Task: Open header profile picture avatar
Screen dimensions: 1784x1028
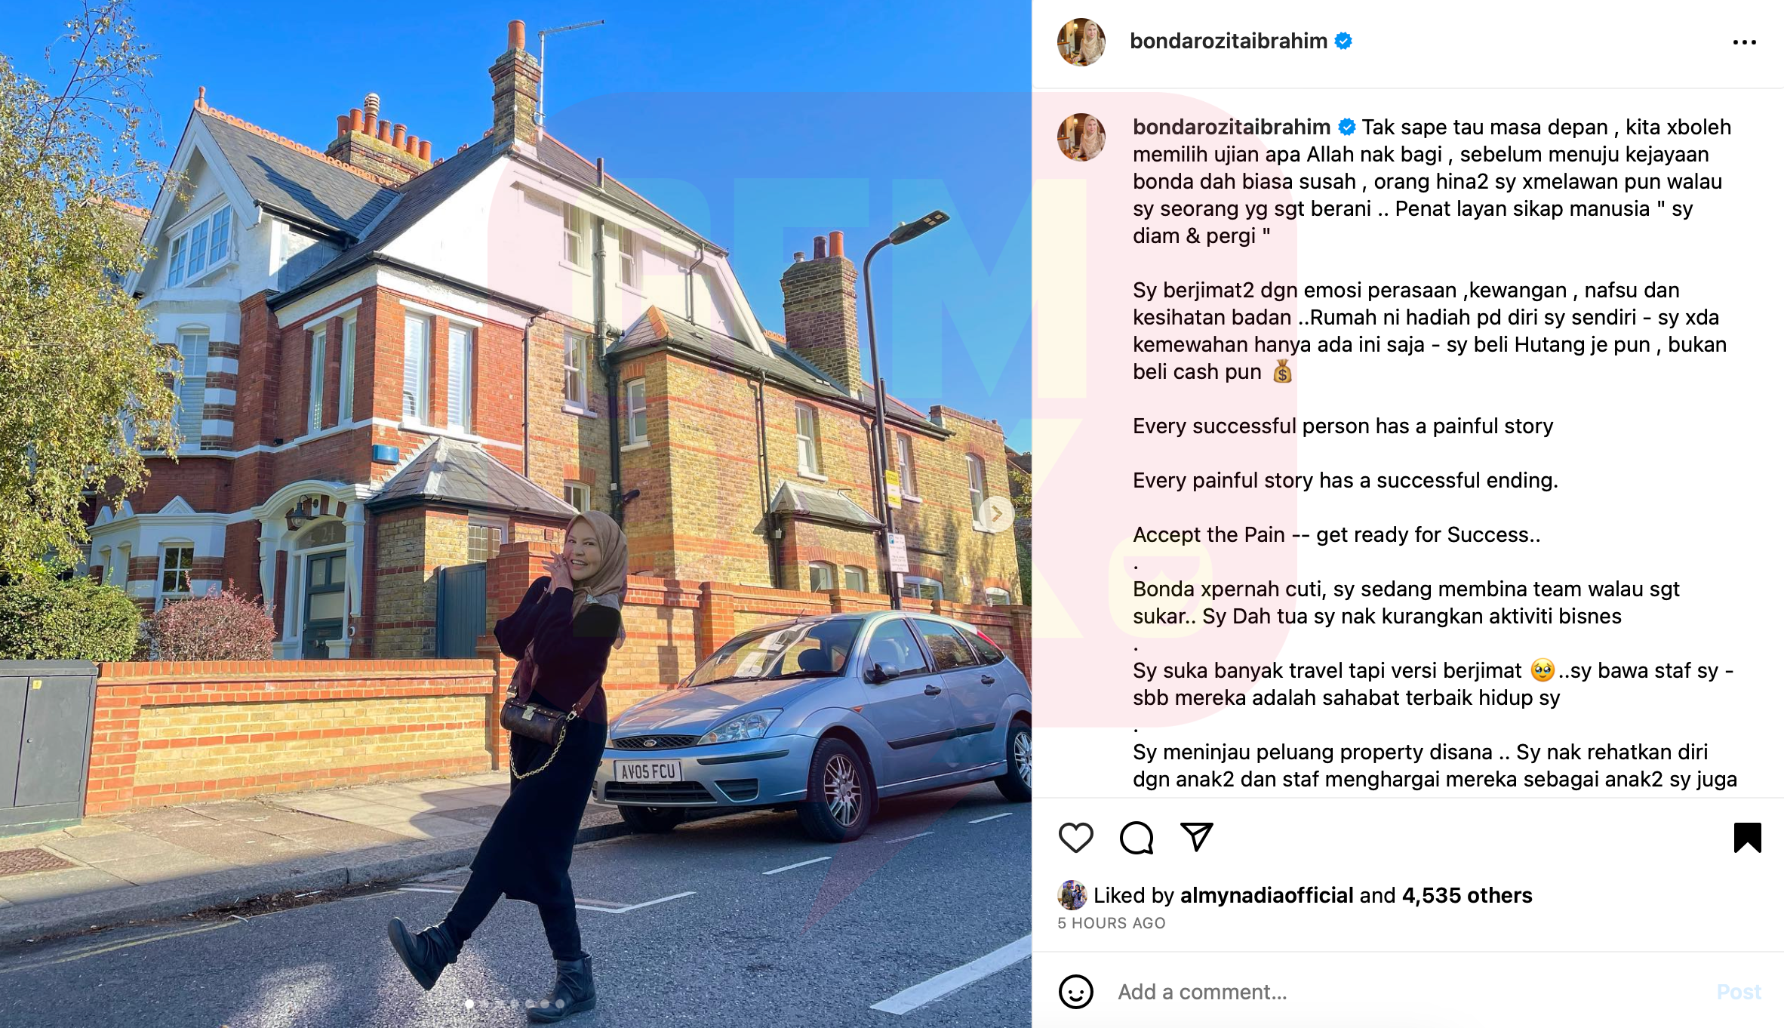Action: [1081, 42]
